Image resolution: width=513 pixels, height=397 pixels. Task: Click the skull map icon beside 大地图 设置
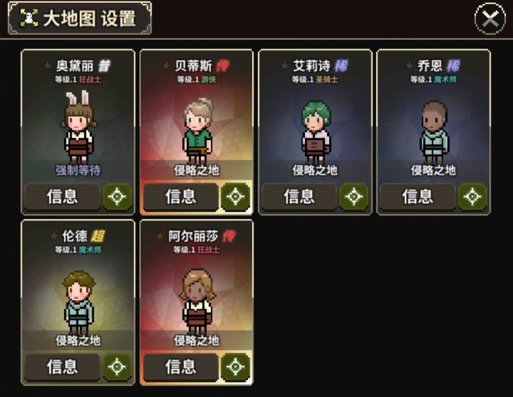point(28,18)
